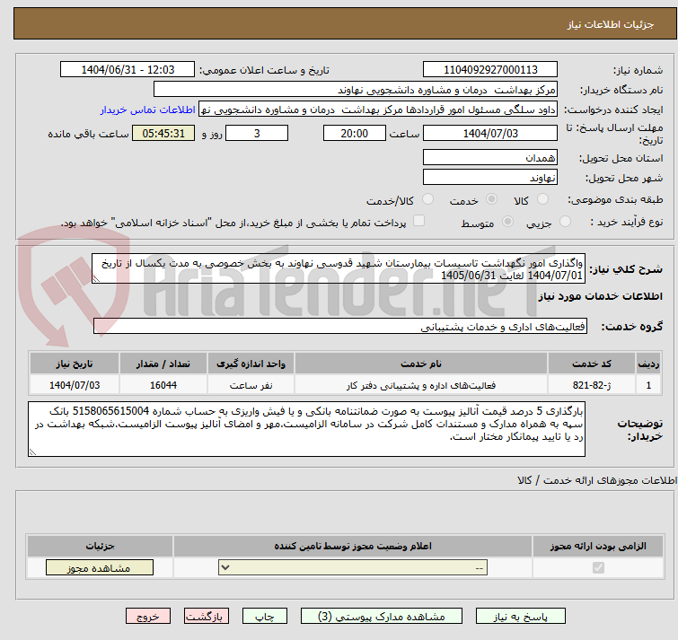The image size is (678, 640).
Task: Select the جزیی purchase type radio
Action: pyautogui.click(x=565, y=222)
